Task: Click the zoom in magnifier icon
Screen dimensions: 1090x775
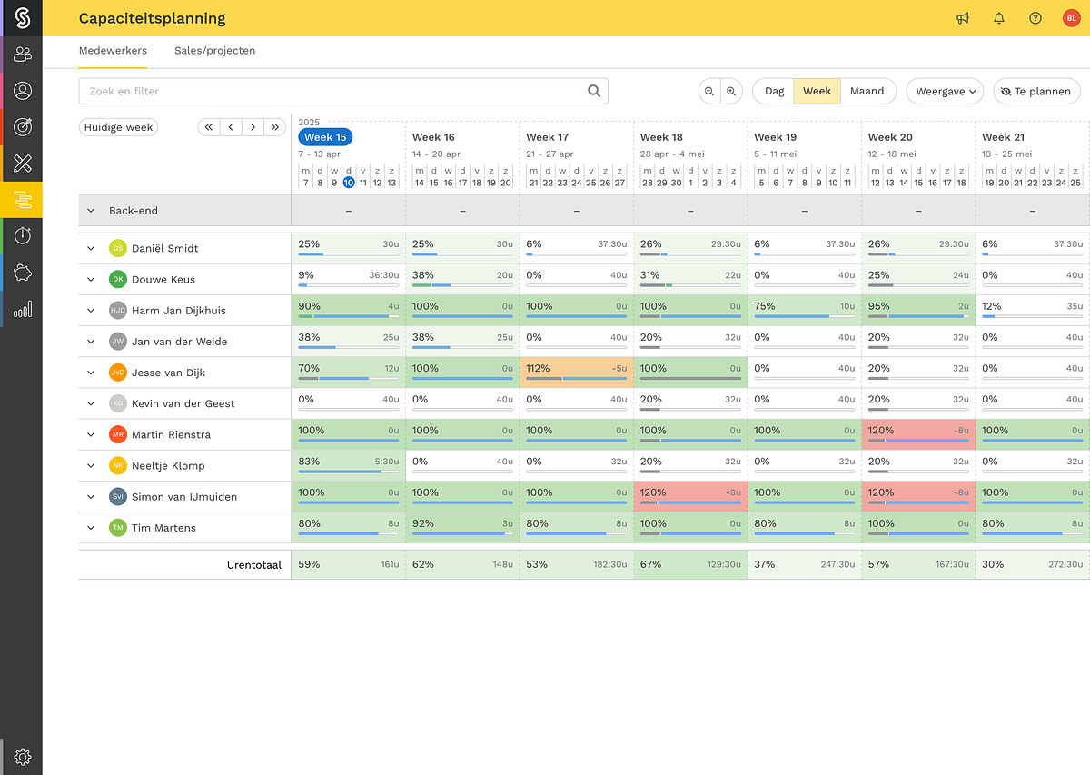Action: pos(731,91)
